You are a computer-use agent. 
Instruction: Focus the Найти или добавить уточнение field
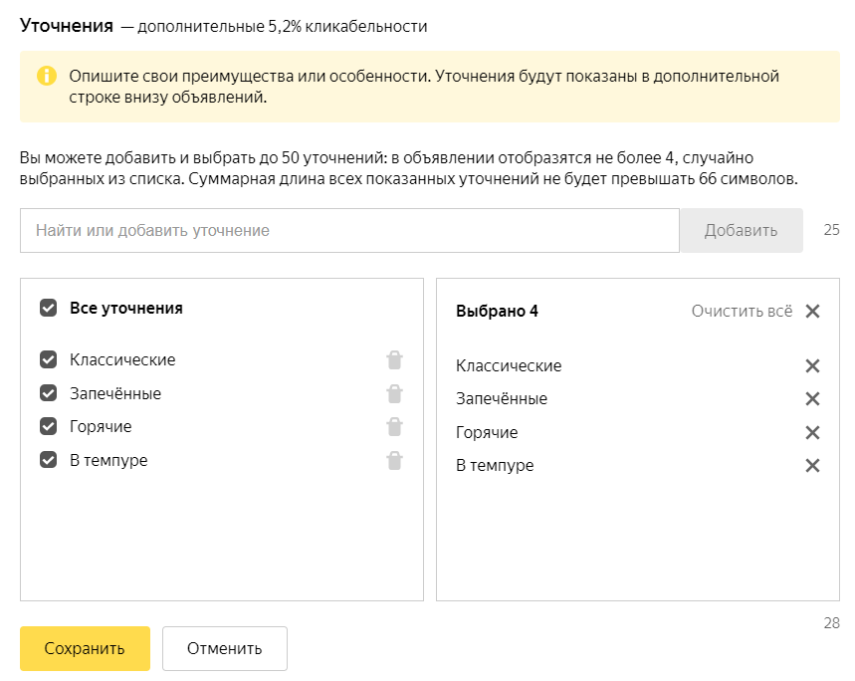(x=349, y=231)
